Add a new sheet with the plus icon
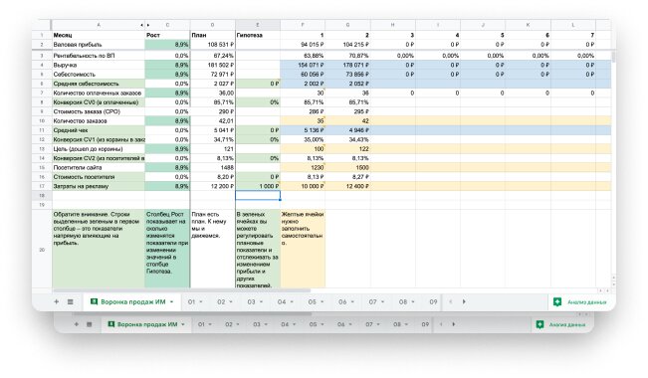This screenshot has width=648, height=378. pos(56,302)
